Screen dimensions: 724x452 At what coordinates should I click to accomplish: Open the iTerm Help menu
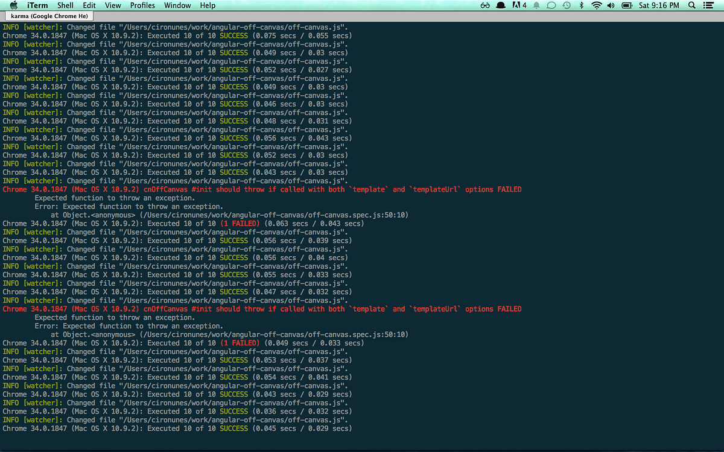pyautogui.click(x=208, y=5)
